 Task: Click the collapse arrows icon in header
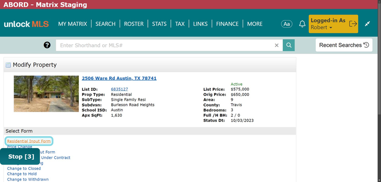point(367,24)
